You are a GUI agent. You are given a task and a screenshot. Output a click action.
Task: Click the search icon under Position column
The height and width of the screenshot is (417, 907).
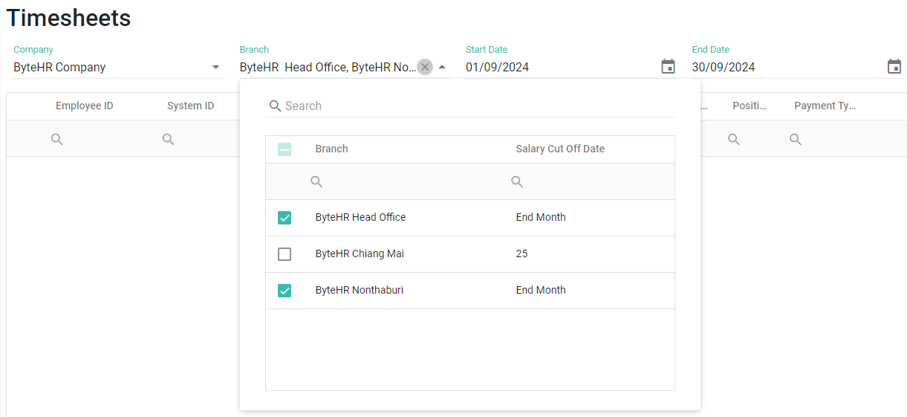(734, 139)
